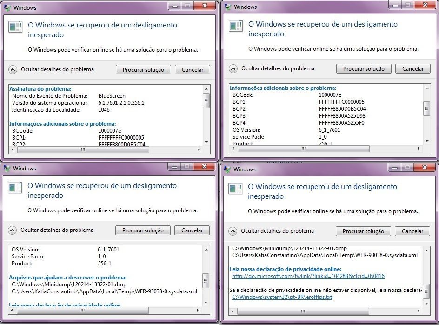Screen dimensions: 439x325
Task: Click the scroll-left arrow in the Arquivos que ajudam details
Action: (x=12, y=310)
